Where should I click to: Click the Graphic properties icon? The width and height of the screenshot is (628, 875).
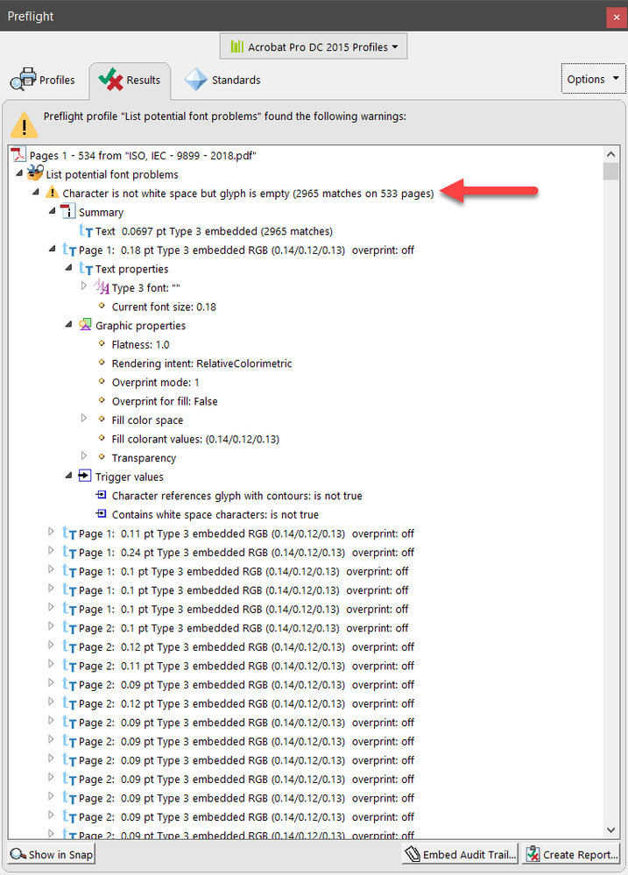click(x=85, y=325)
